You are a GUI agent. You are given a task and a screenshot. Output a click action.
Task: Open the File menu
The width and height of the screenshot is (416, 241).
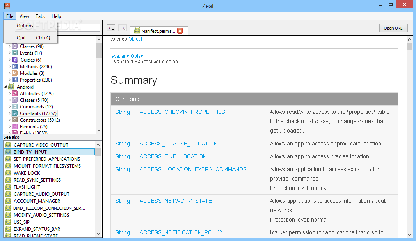10,16
